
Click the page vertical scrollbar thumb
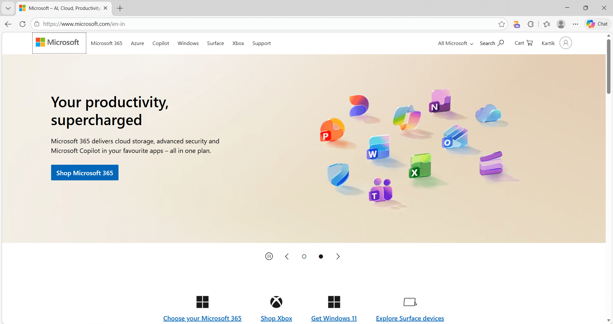point(609,67)
